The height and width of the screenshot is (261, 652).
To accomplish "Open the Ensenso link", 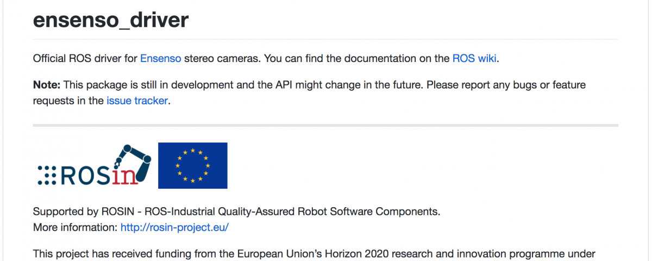I will coord(161,59).
